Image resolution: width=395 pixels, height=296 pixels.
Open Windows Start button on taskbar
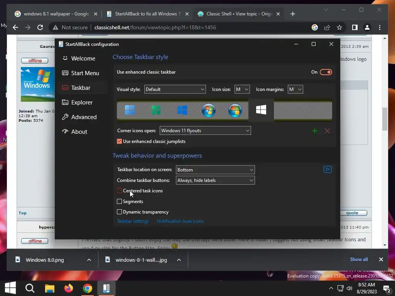(x=10, y=288)
